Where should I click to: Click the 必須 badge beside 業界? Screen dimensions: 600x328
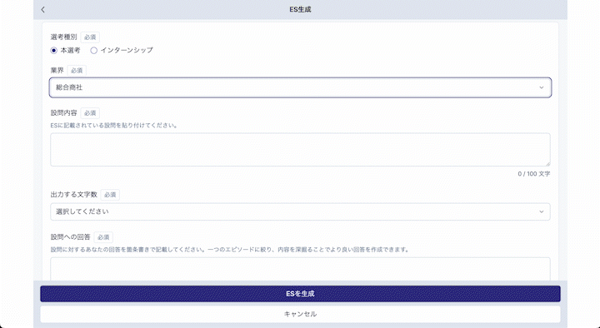pyautogui.click(x=77, y=70)
